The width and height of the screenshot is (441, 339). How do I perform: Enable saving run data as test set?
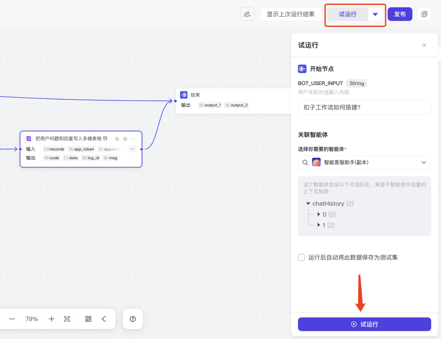301,257
